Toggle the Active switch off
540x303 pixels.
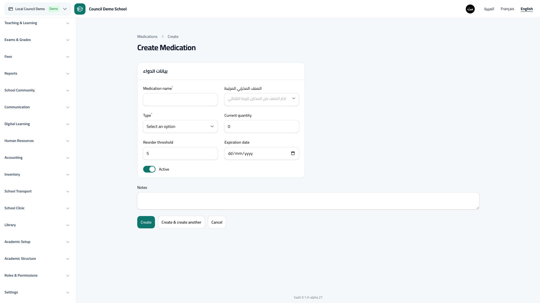pyautogui.click(x=149, y=169)
